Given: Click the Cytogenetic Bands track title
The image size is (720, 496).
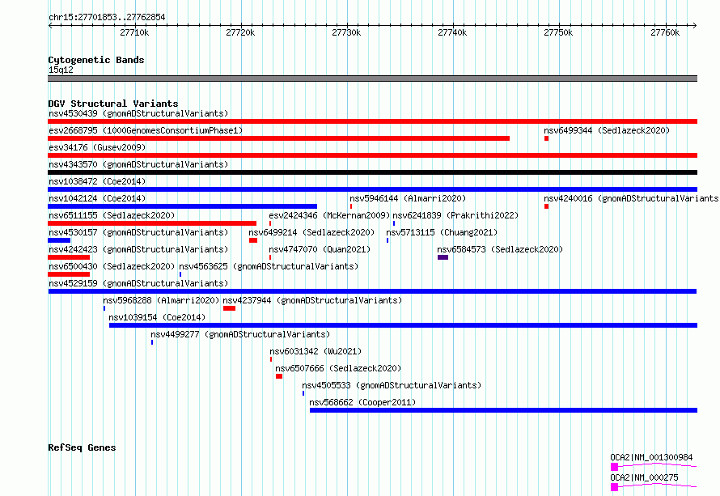Looking at the screenshot, I should tap(96, 60).
